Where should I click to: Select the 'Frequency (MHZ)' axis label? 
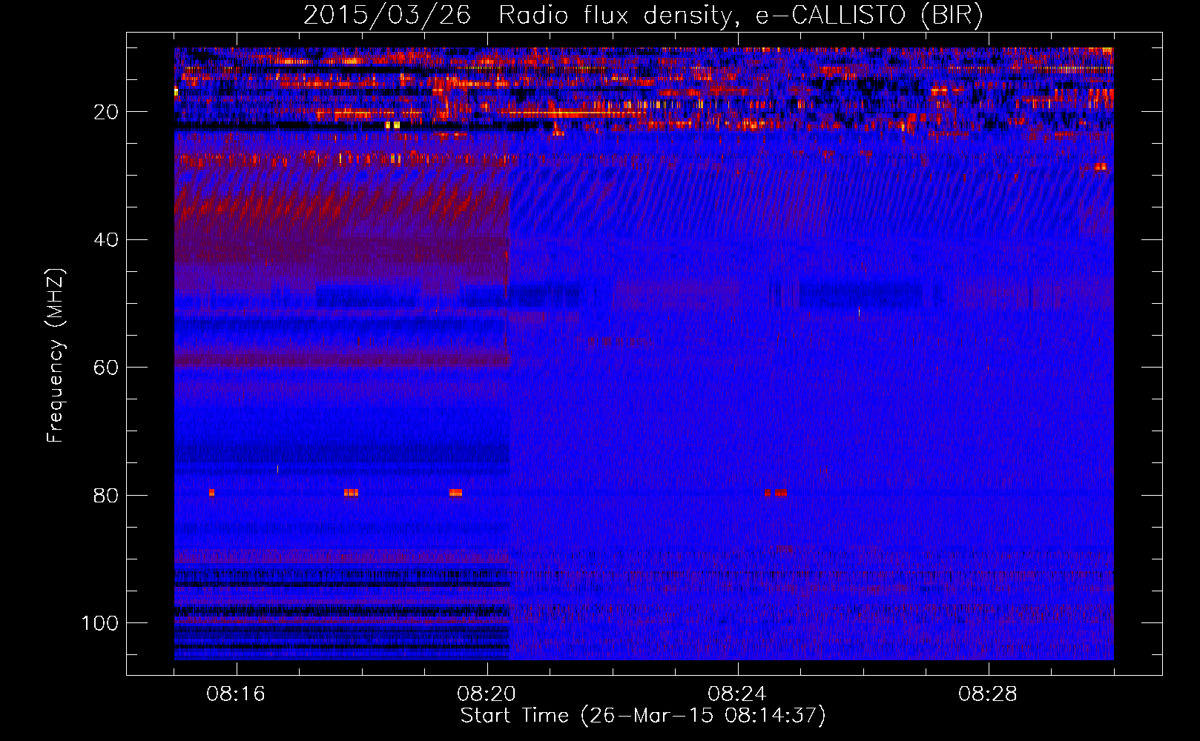56,356
